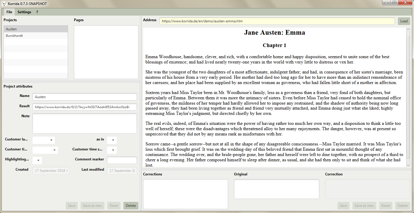The image size is (414, 213).
Task: Click the Original text area
Action: 276,189
